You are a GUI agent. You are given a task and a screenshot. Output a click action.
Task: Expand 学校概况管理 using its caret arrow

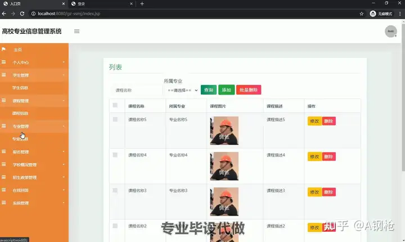coord(64,164)
